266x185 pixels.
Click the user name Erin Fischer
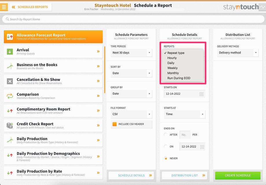coord(91,9)
